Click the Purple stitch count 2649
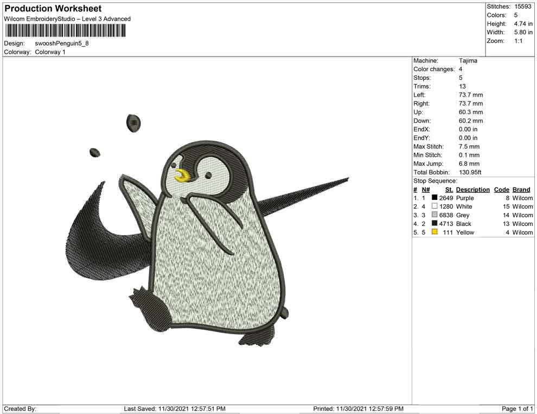This screenshot has height=414, width=537. click(x=446, y=198)
